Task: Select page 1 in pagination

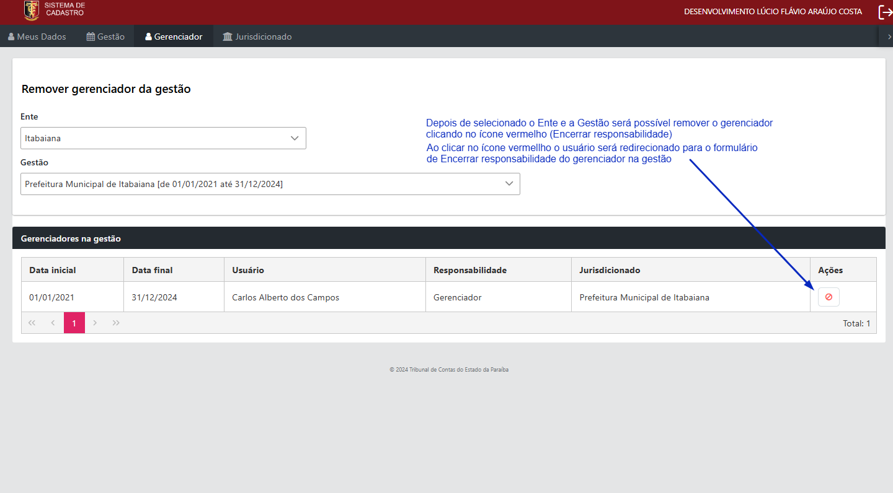Action: point(74,323)
